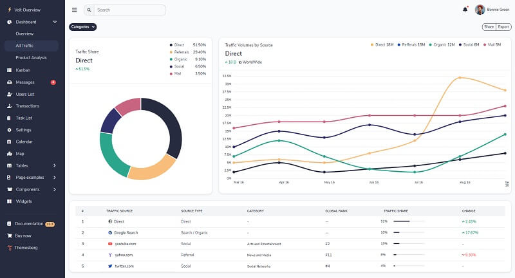Open notifications bell icon
This screenshot has height=278, width=515.
click(x=465, y=10)
